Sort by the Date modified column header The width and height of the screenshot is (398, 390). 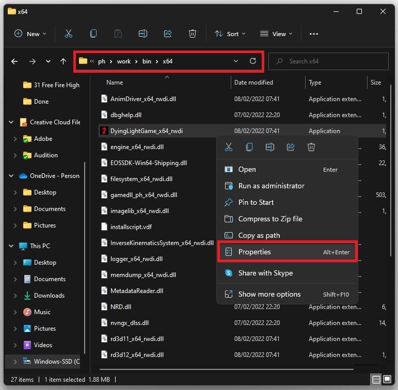point(253,83)
